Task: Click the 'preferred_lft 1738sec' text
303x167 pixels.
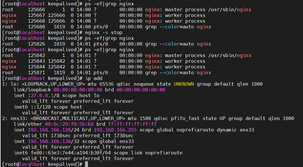Action: 104,136
